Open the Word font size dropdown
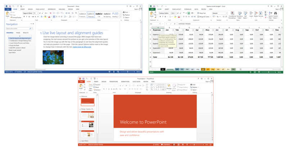Viewport: 288px width, 152px height. pyautogui.click(x=38, y=13)
